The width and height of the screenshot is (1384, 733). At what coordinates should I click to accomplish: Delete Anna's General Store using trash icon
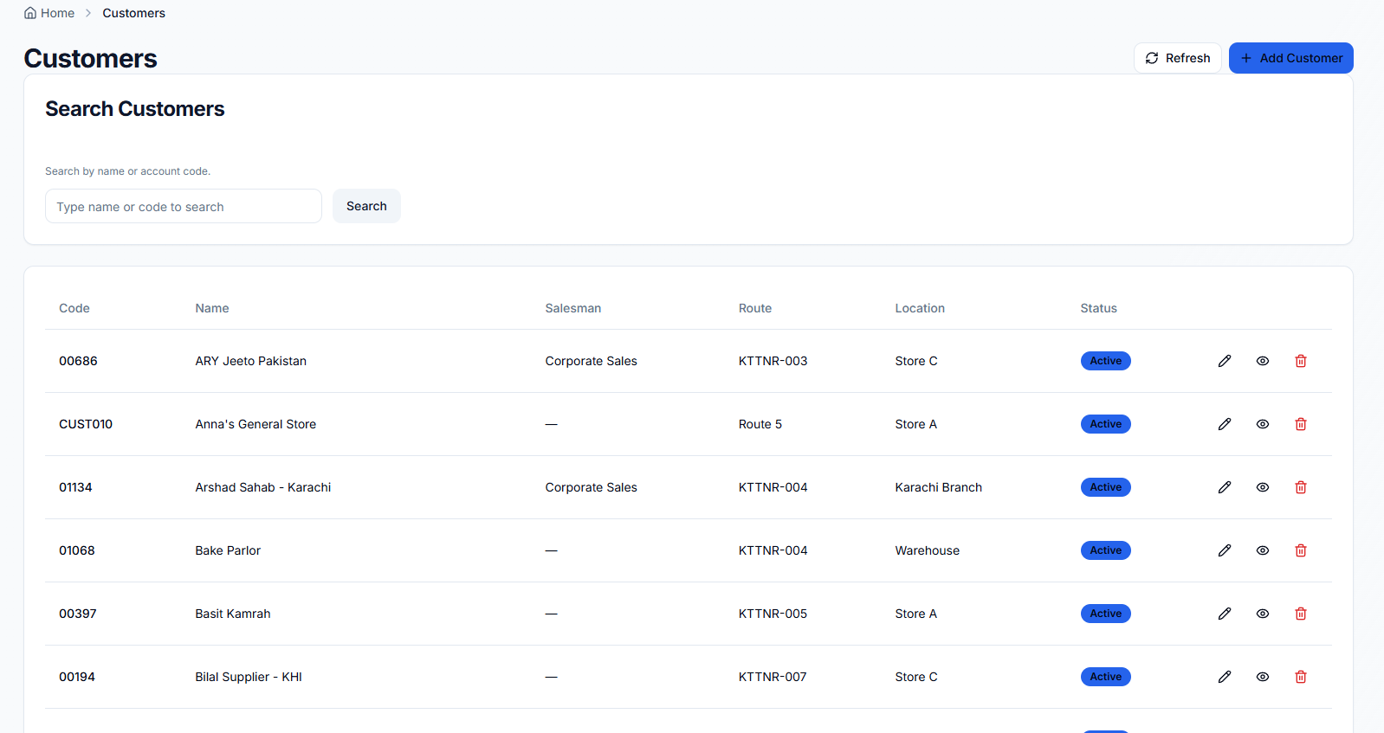coord(1300,424)
